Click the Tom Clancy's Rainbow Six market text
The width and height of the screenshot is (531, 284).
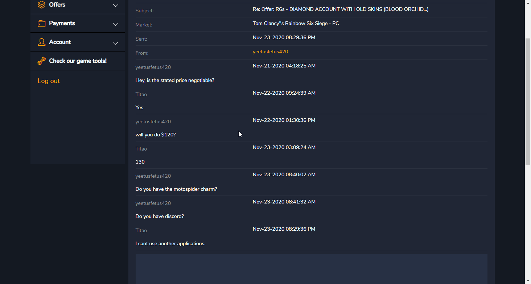click(x=296, y=23)
